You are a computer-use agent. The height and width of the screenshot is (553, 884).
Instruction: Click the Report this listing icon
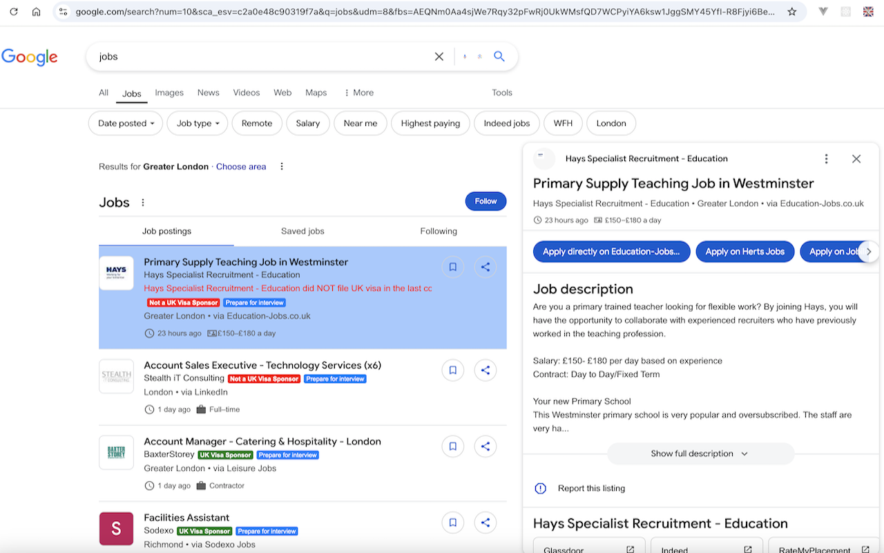pyautogui.click(x=541, y=489)
